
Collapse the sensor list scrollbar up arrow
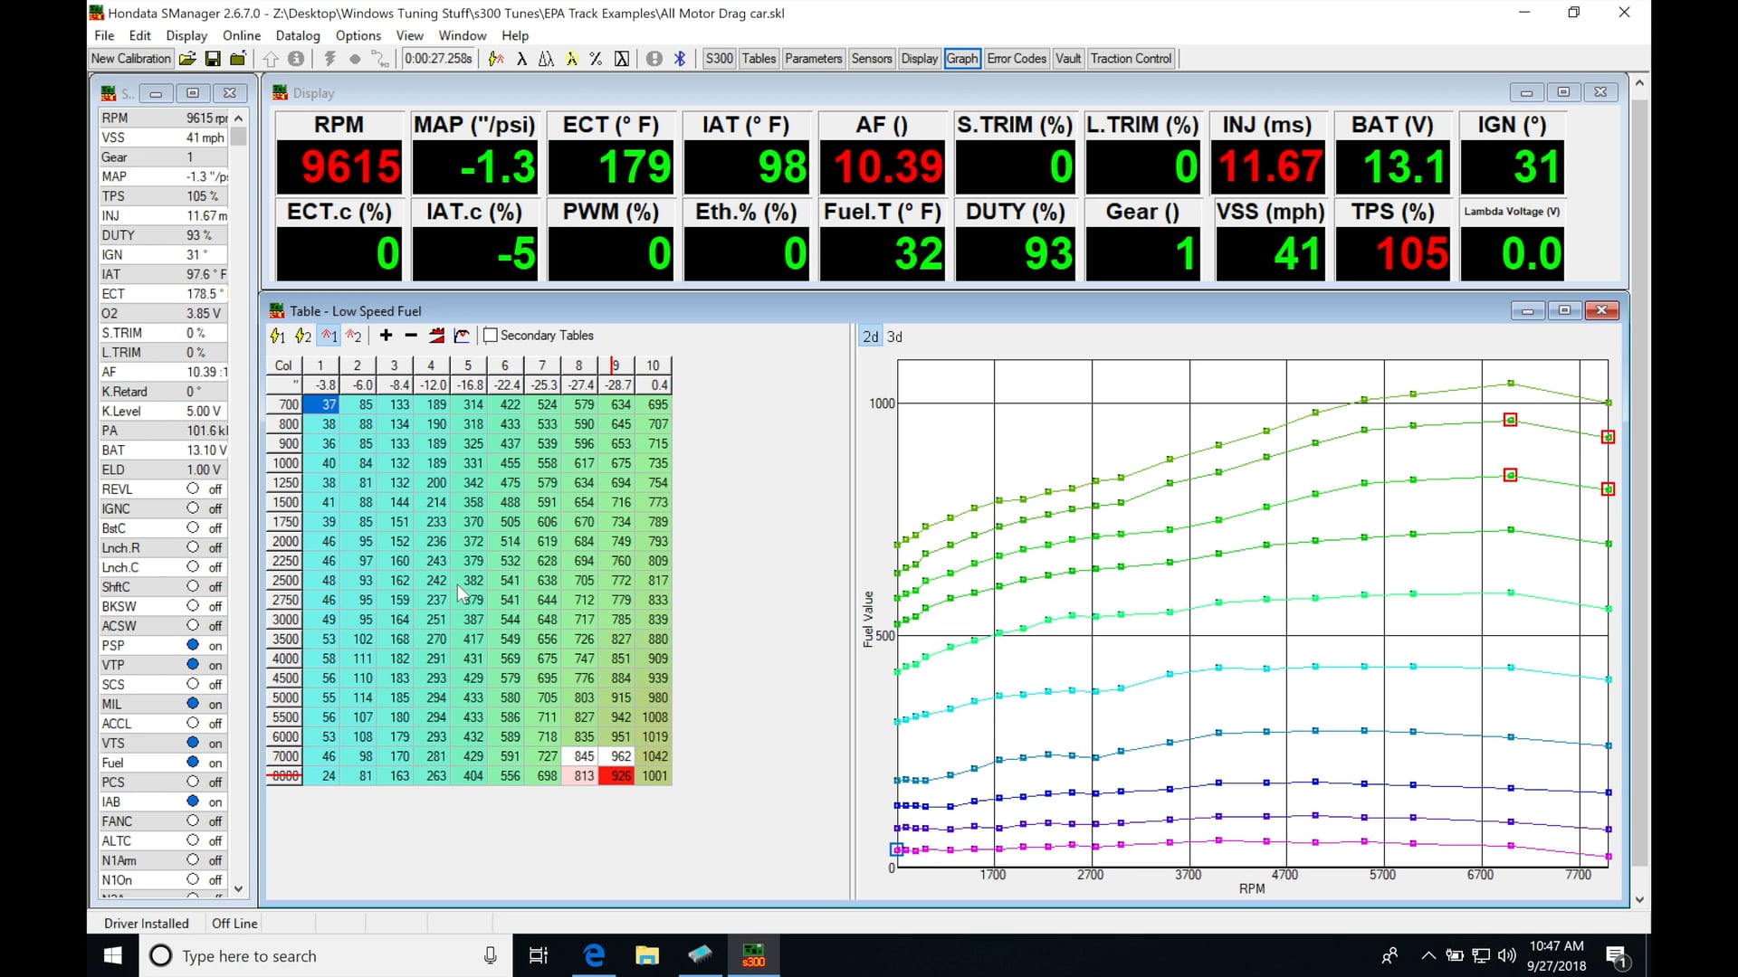[x=238, y=118]
